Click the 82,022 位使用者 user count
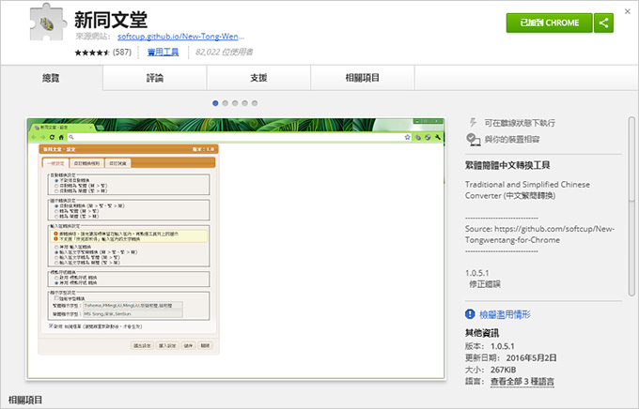Image resolution: width=639 pixels, height=409 pixels. point(224,53)
